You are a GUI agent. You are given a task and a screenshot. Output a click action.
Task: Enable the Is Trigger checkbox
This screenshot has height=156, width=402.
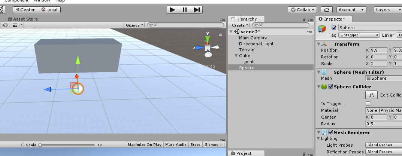click(x=368, y=104)
